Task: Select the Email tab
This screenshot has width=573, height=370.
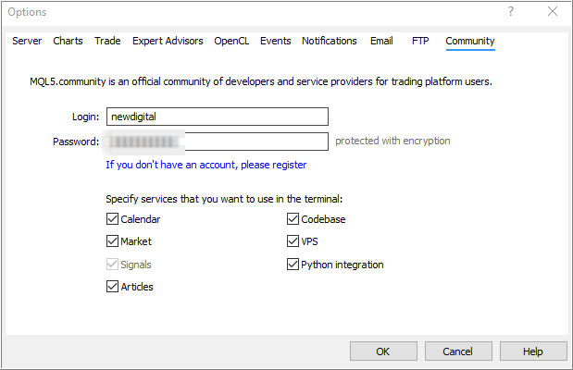Action: 381,41
